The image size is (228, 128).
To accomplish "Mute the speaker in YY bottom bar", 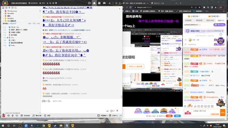I will point(9,115).
